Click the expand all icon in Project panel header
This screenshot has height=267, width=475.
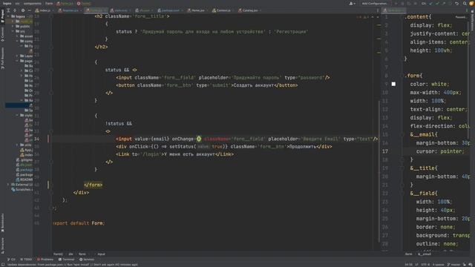pyautogui.click(x=8, y=10)
